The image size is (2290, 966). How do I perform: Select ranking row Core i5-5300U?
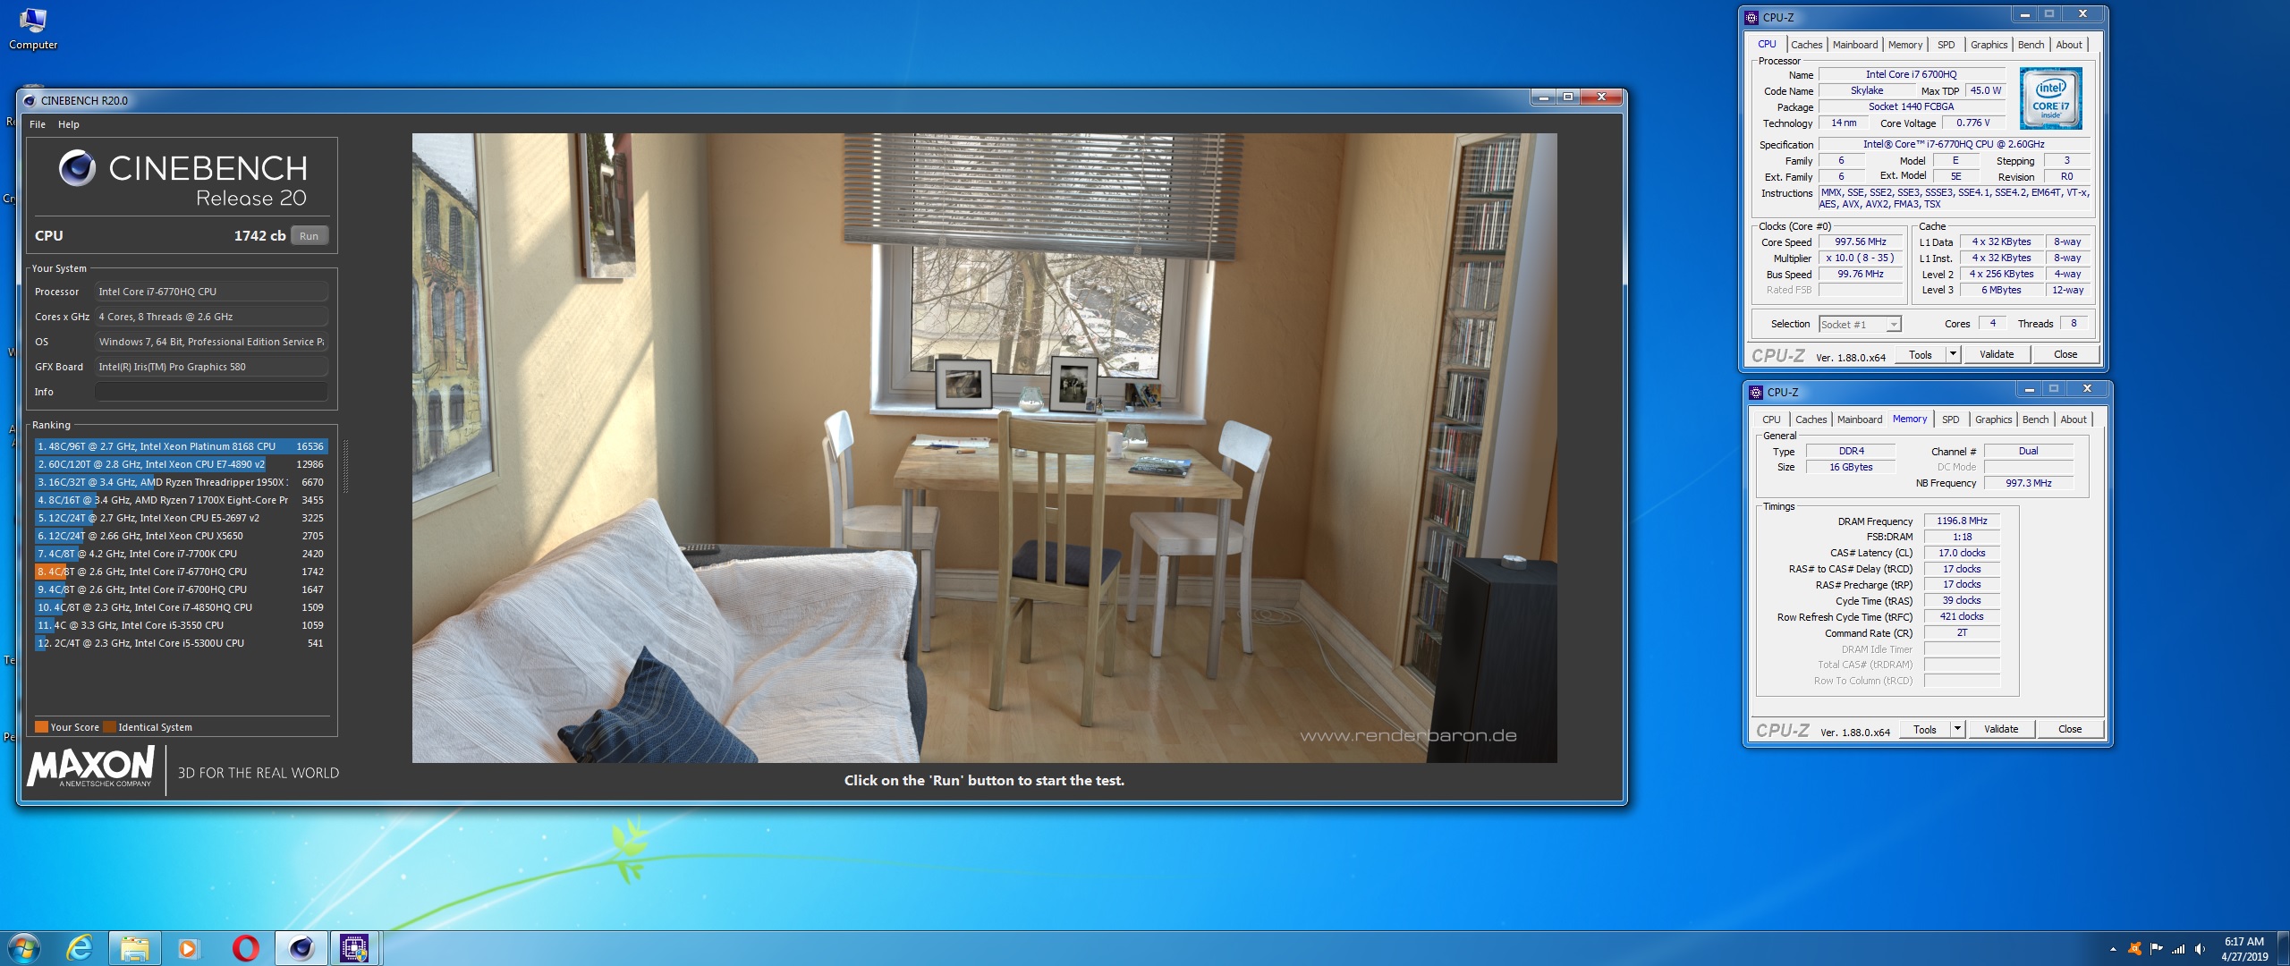coord(181,643)
